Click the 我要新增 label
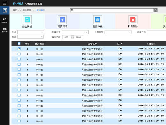 62,26
